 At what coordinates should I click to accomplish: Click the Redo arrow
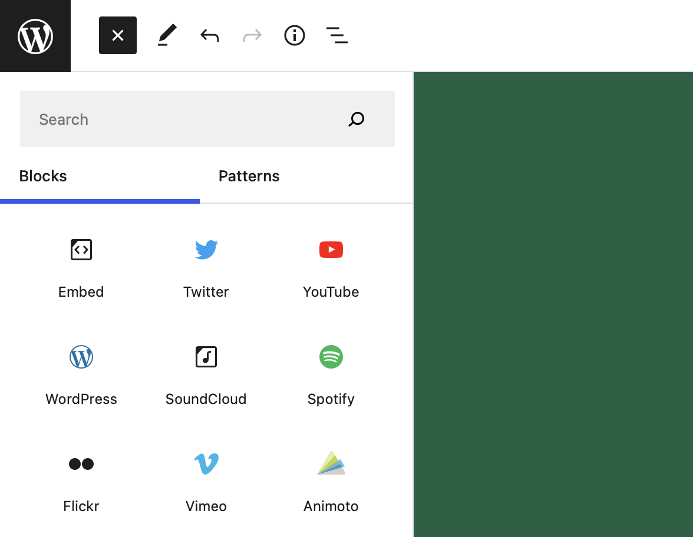click(x=252, y=36)
